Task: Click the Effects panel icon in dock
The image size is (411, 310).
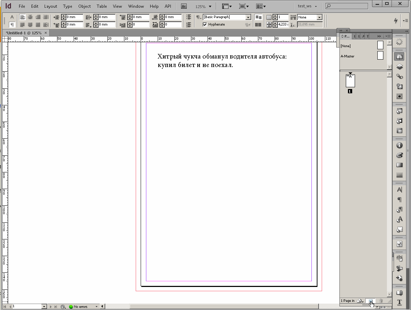Action: coord(399,86)
